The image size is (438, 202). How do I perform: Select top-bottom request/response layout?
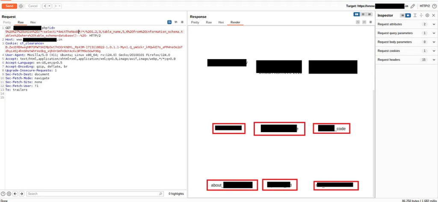coord(363,14)
